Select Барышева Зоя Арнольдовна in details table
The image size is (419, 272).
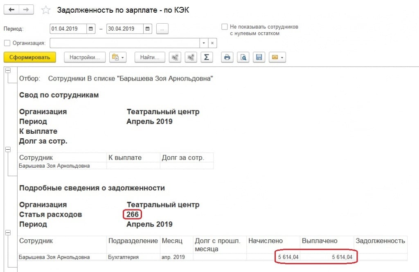pos(62,257)
